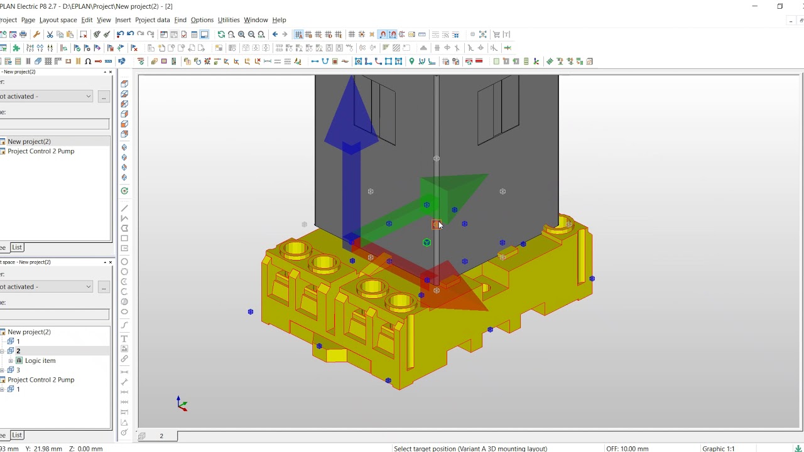Click the Omega symbol toolbar icon
The height and width of the screenshot is (452, 804).
pyautogui.click(x=88, y=61)
